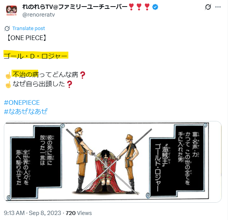Screen dimensions: 228x220
Task: Click the highlighted 不治の病 text
Action: coord(25,74)
